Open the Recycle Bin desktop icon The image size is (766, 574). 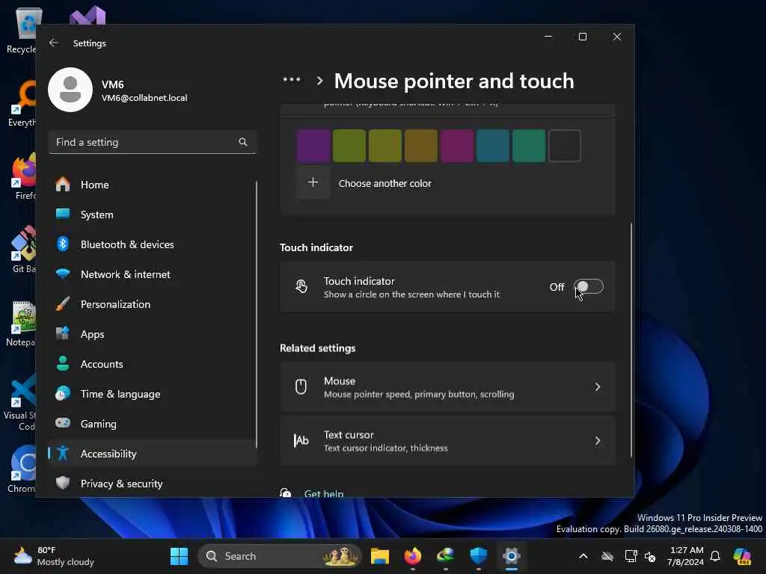click(x=22, y=30)
